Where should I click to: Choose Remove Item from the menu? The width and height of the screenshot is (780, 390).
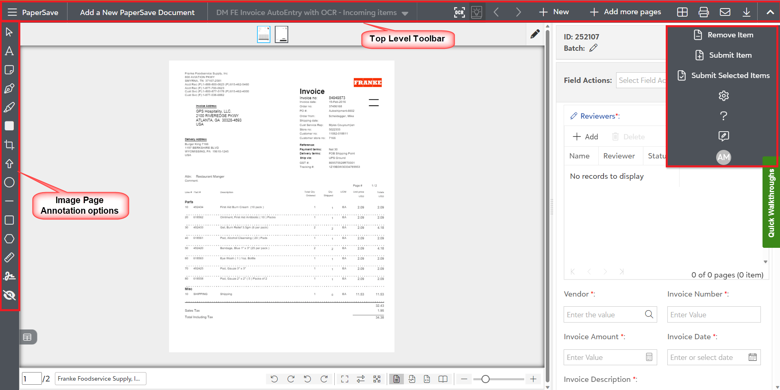pyautogui.click(x=724, y=35)
